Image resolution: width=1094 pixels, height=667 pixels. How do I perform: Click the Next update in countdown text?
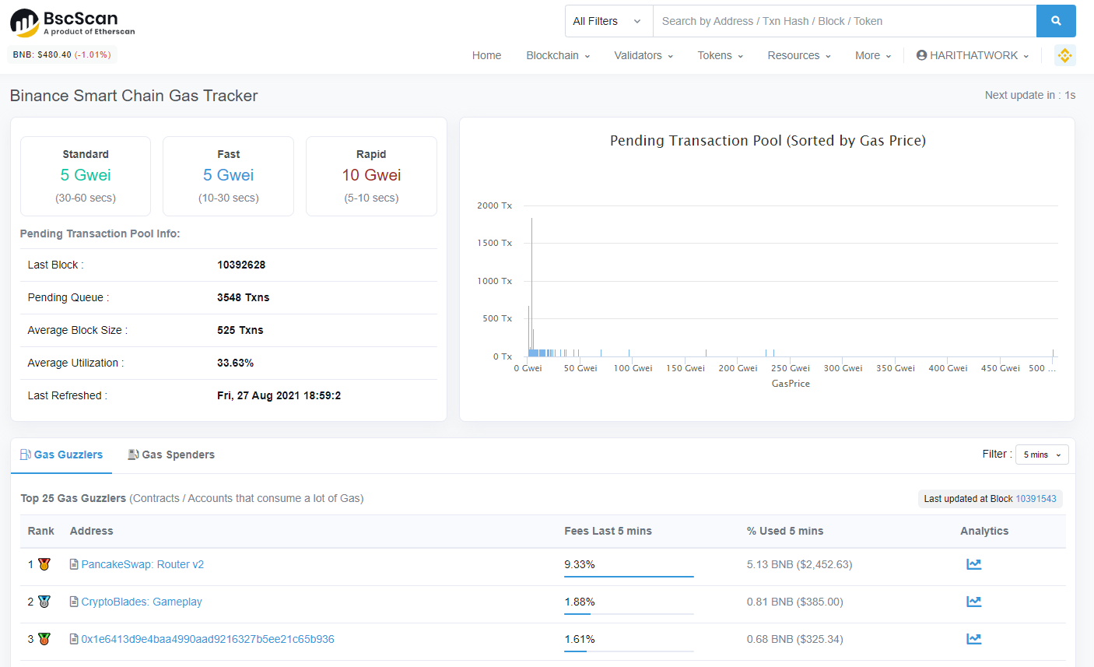(x=1029, y=95)
